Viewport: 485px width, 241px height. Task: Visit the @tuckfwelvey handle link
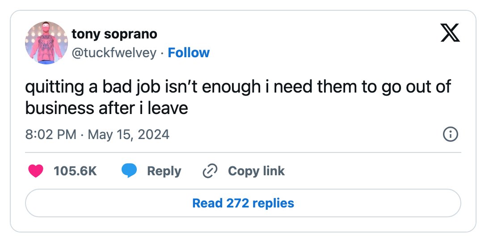(x=114, y=53)
